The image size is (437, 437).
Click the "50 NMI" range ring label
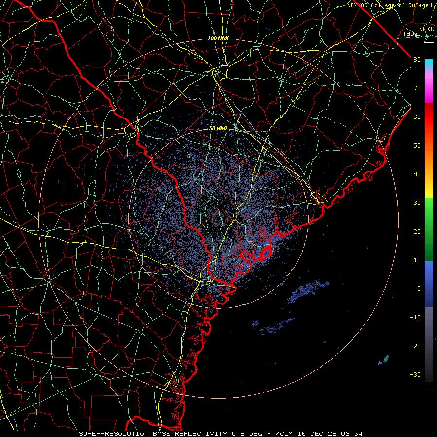click(x=218, y=128)
